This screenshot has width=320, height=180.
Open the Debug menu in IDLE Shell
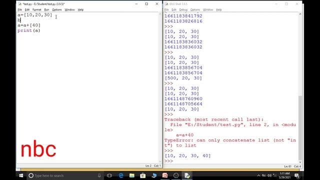point(183,10)
